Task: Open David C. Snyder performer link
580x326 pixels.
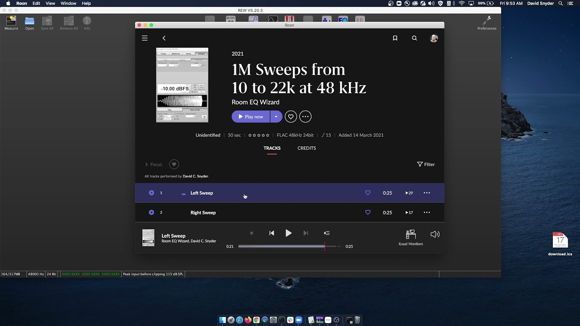Action: pos(195,176)
